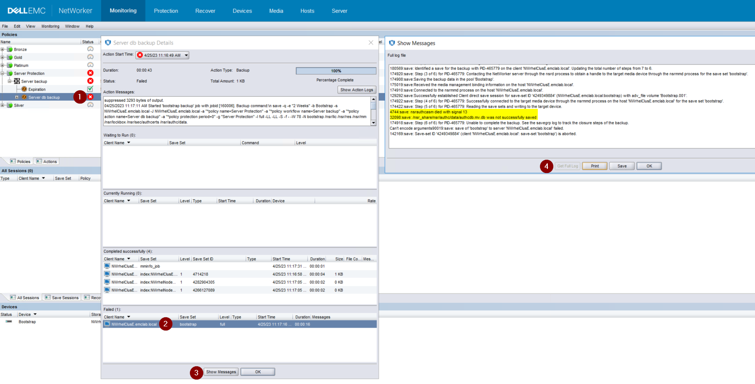The image size is (755, 384).
Task: Click the Show Messages button
Action: tap(221, 372)
